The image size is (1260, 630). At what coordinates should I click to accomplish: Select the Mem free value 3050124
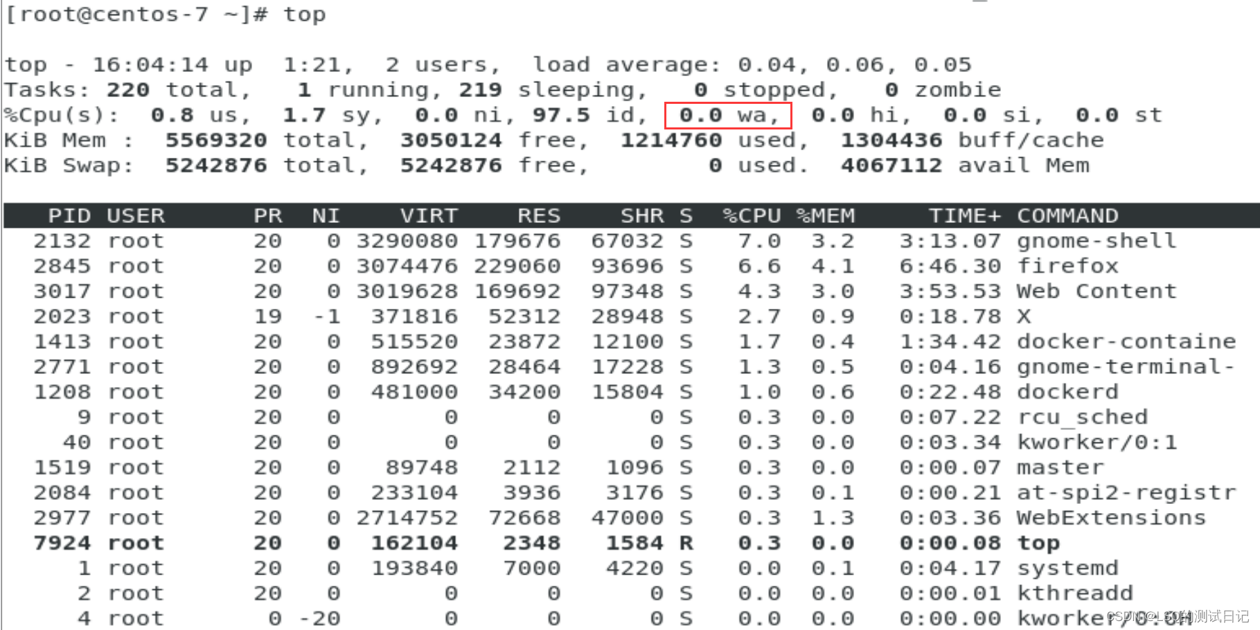coord(451,141)
